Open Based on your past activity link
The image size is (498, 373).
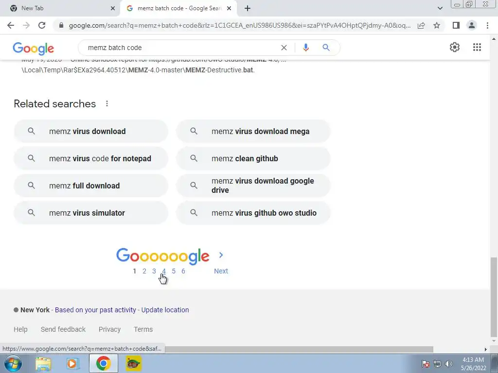[95, 310]
